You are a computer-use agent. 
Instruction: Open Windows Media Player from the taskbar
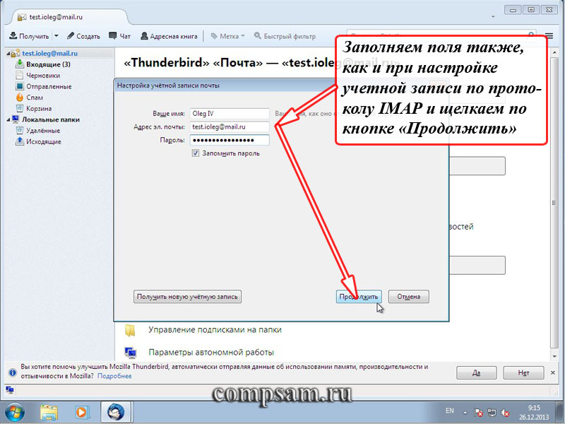click(x=81, y=413)
